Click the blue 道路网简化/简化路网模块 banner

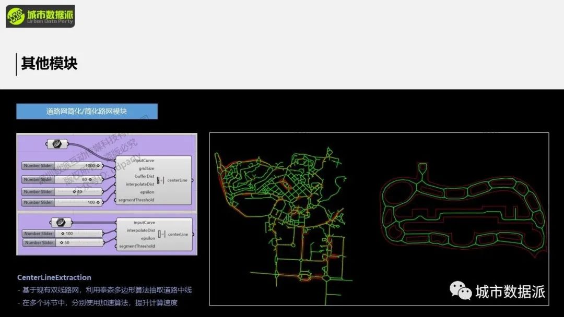point(87,111)
